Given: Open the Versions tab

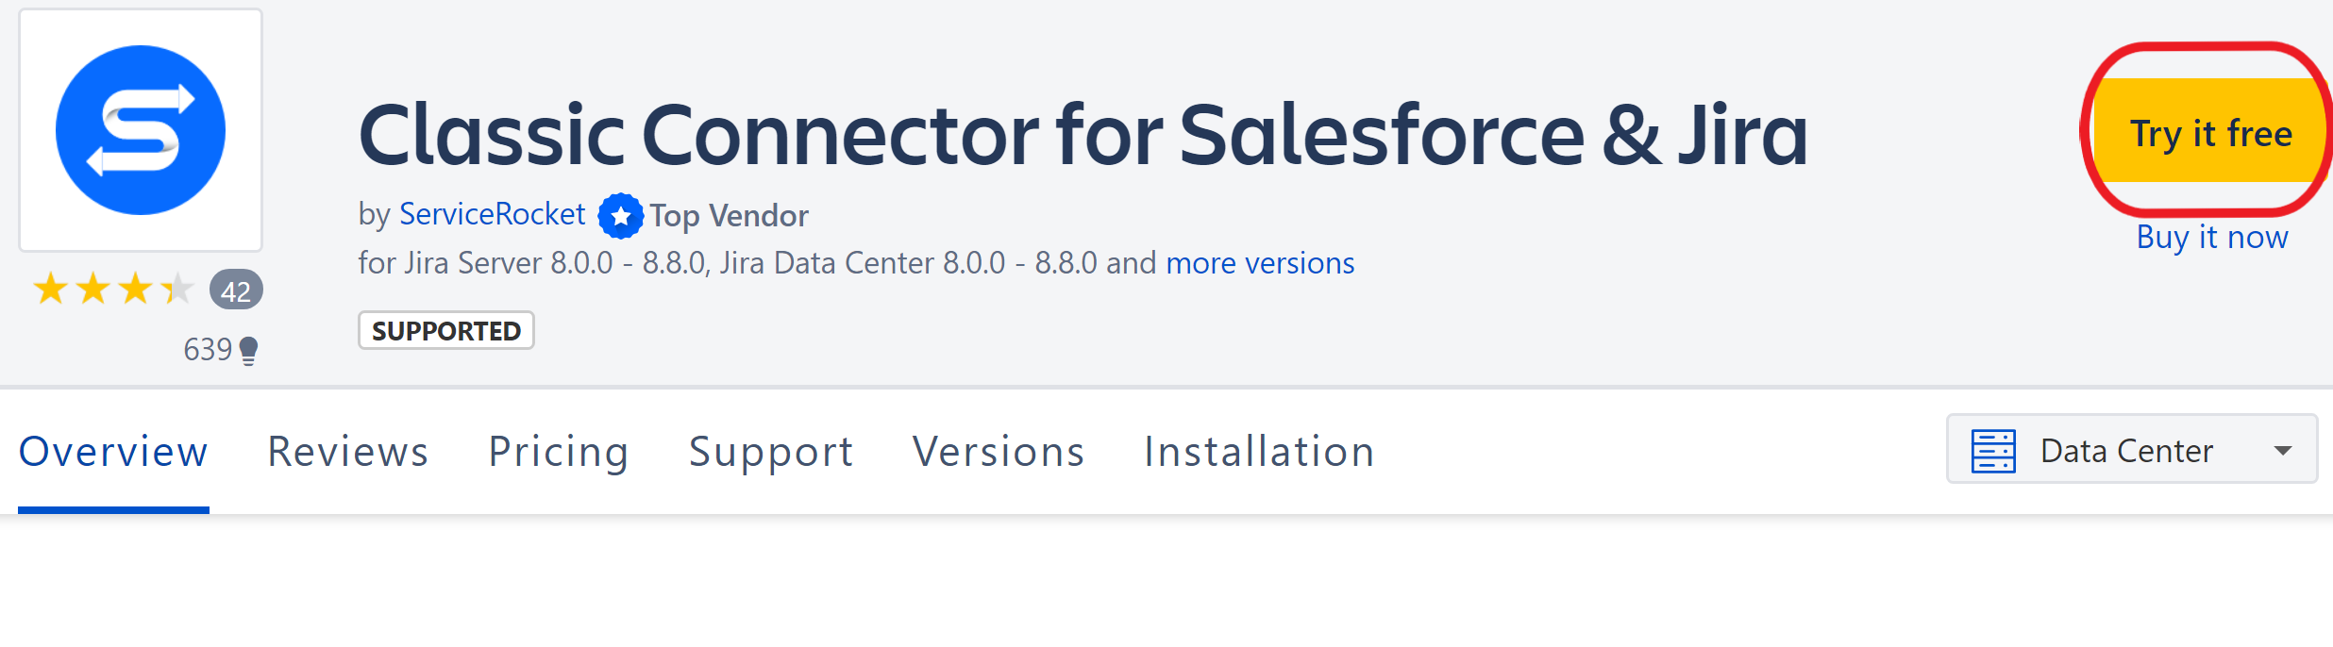Looking at the screenshot, I should (999, 452).
